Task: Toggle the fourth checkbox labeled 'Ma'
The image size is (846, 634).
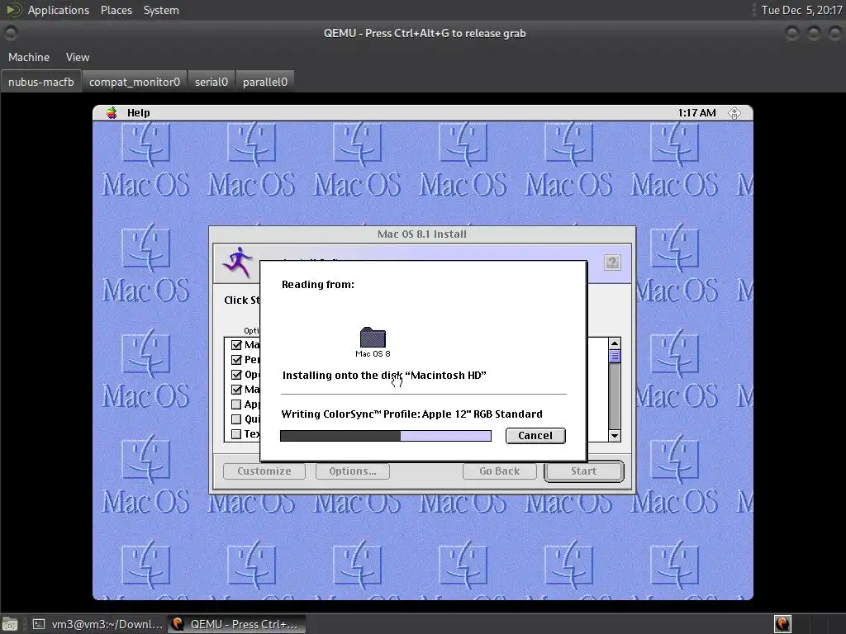Action: pos(236,390)
